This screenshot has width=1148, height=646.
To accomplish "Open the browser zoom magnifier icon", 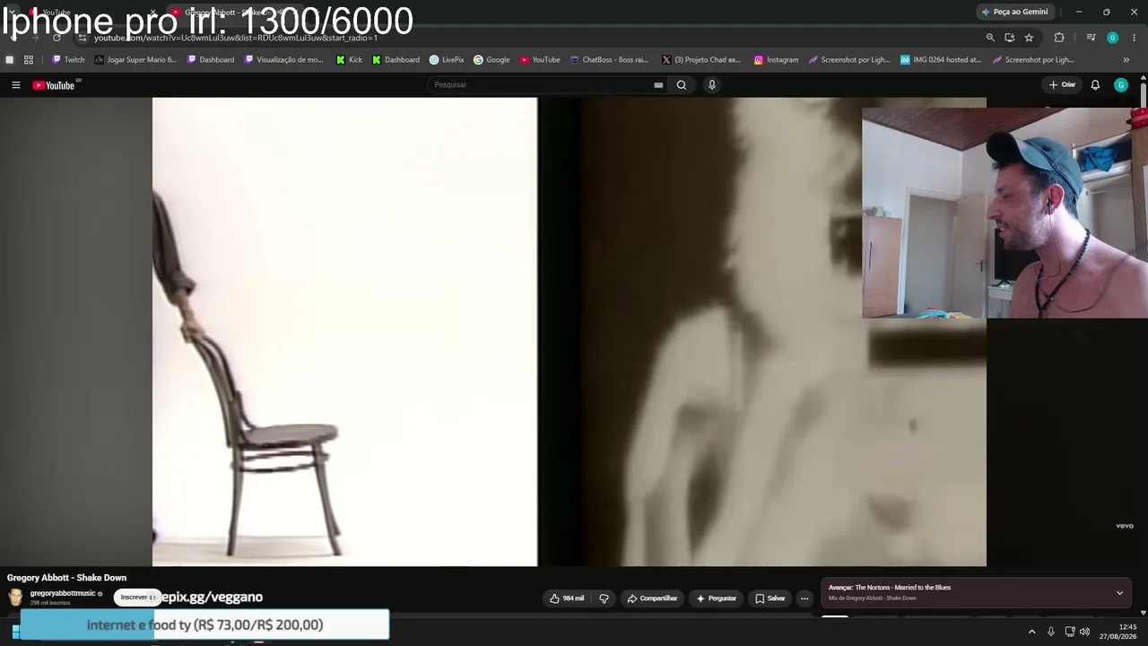I will pyautogui.click(x=990, y=38).
